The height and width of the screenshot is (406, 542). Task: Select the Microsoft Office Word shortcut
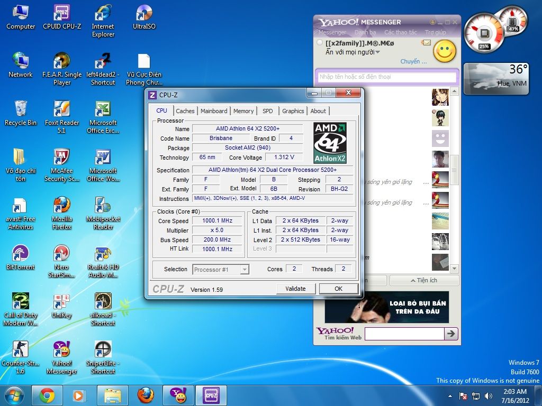103,165
